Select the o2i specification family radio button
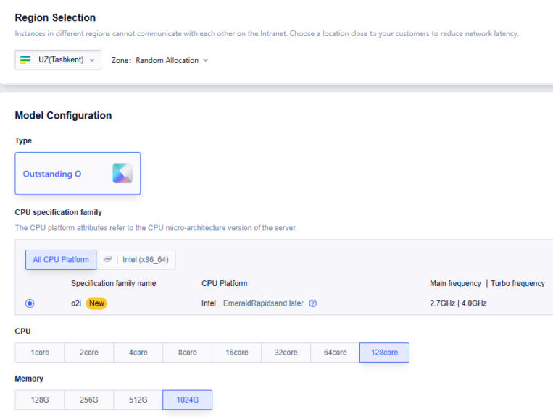The width and height of the screenshot is (553, 417). point(30,303)
